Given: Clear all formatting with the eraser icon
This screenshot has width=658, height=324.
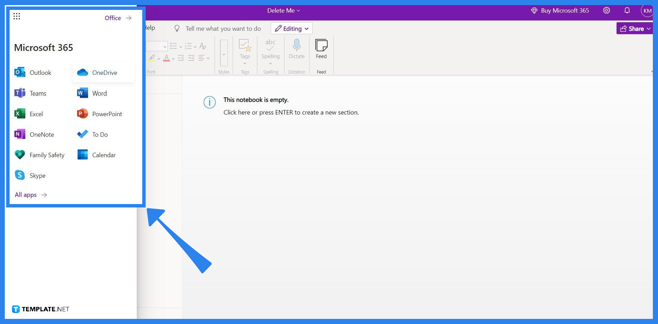Looking at the screenshot, I should click(x=203, y=46).
